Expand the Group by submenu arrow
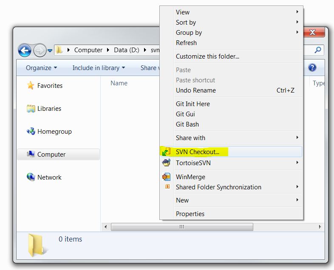 pyautogui.click(x=297, y=32)
